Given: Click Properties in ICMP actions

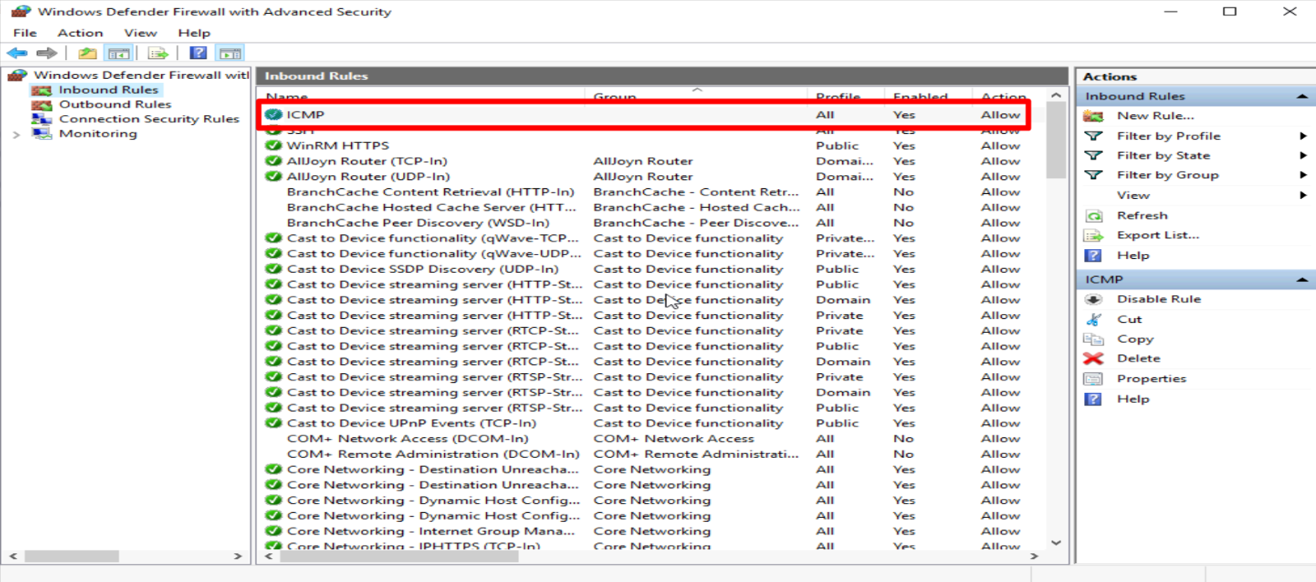Looking at the screenshot, I should coord(1151,379).
